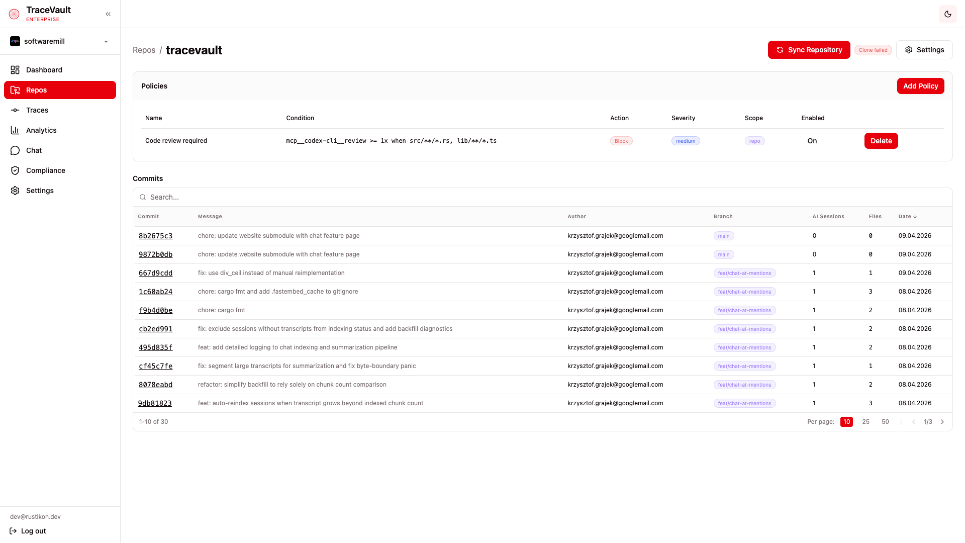
Task: Open Analytics bar chart icon
Action: 15,130
